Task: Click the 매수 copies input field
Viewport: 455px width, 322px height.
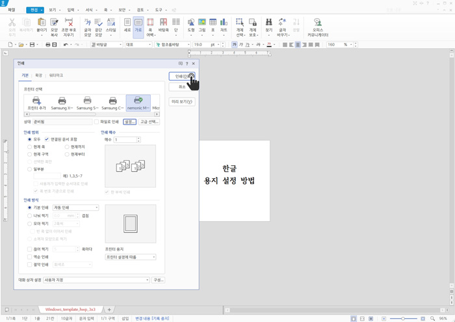Action: pos(125,140)
